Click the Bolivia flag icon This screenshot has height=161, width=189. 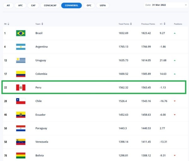coord(21,155)
